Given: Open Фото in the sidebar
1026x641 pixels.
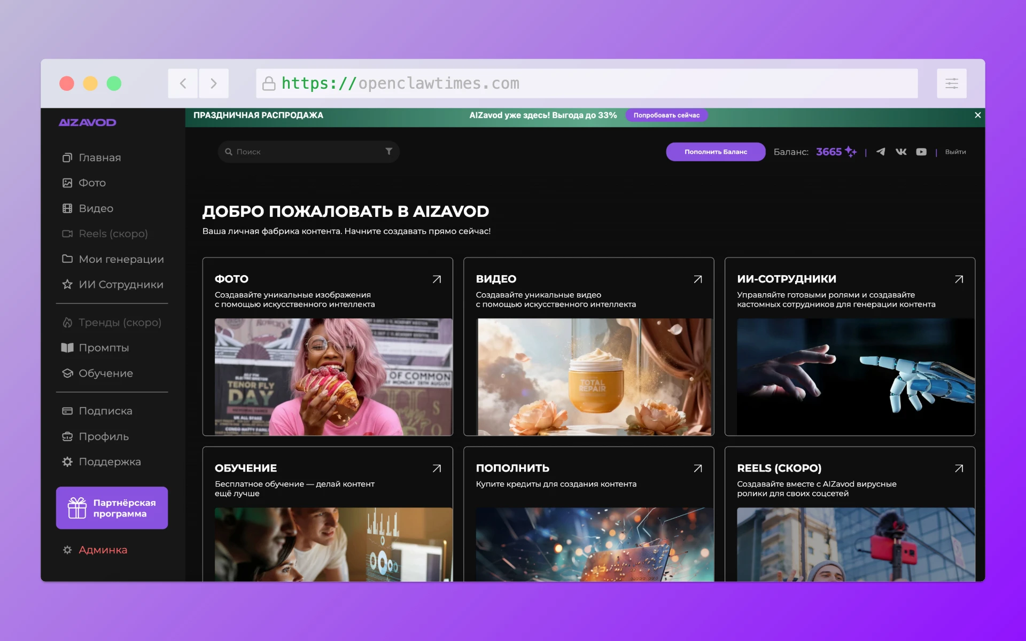Looking at the screenshot, I should [x=92, y=183].
